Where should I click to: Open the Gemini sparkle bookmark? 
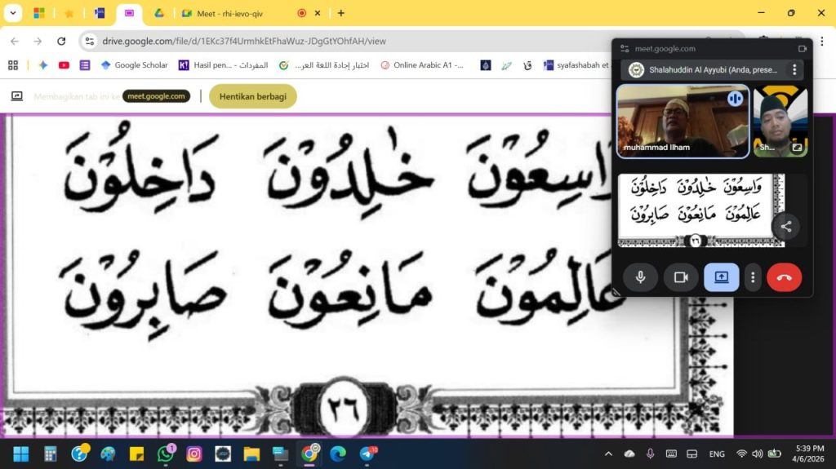(x=43, y=65)
